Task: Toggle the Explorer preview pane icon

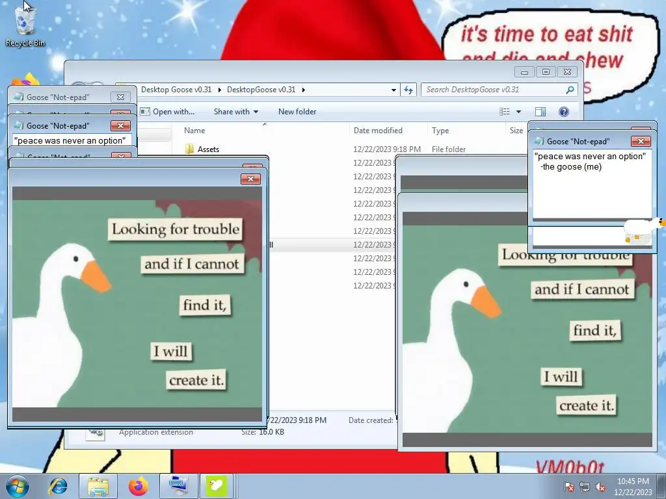Action: (540, 112)
